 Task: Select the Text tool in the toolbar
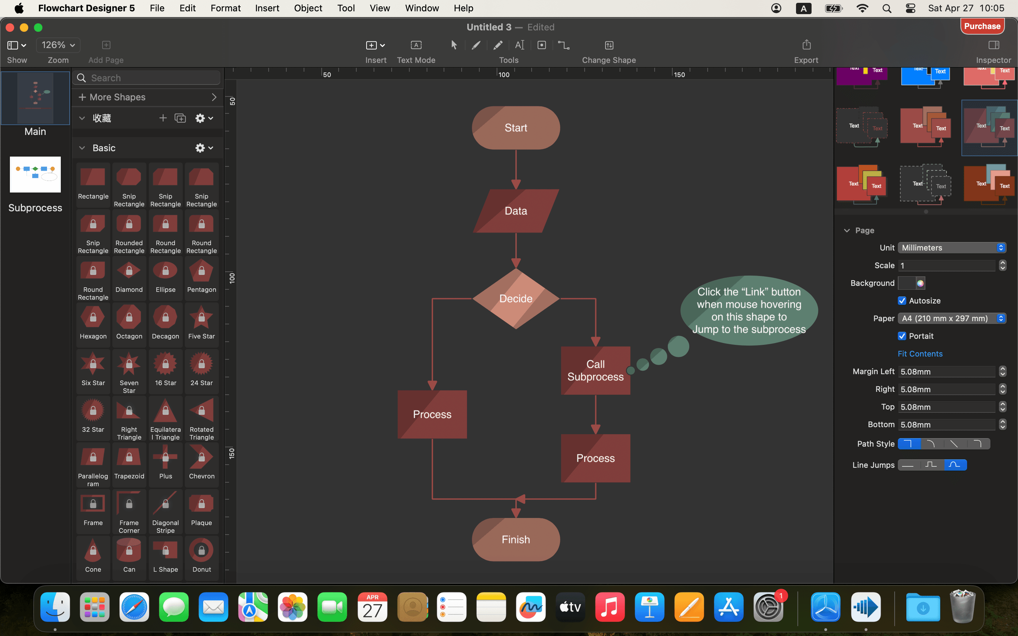click(x=519, y=45)
